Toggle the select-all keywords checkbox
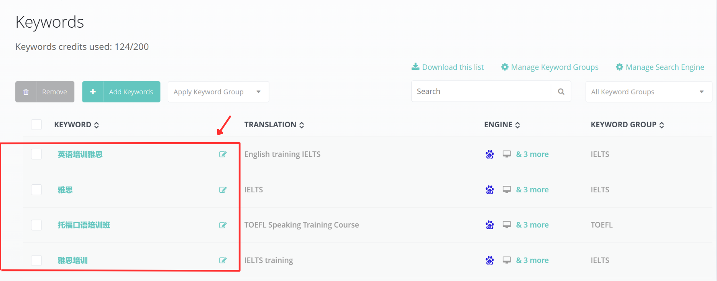Viewport: 717px width, 281px height. click(x=37, y=124)
